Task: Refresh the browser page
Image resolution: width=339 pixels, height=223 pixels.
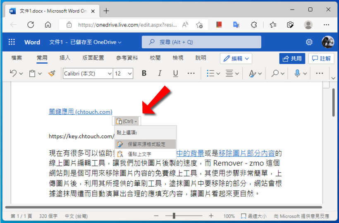Action: click(31, 25)
